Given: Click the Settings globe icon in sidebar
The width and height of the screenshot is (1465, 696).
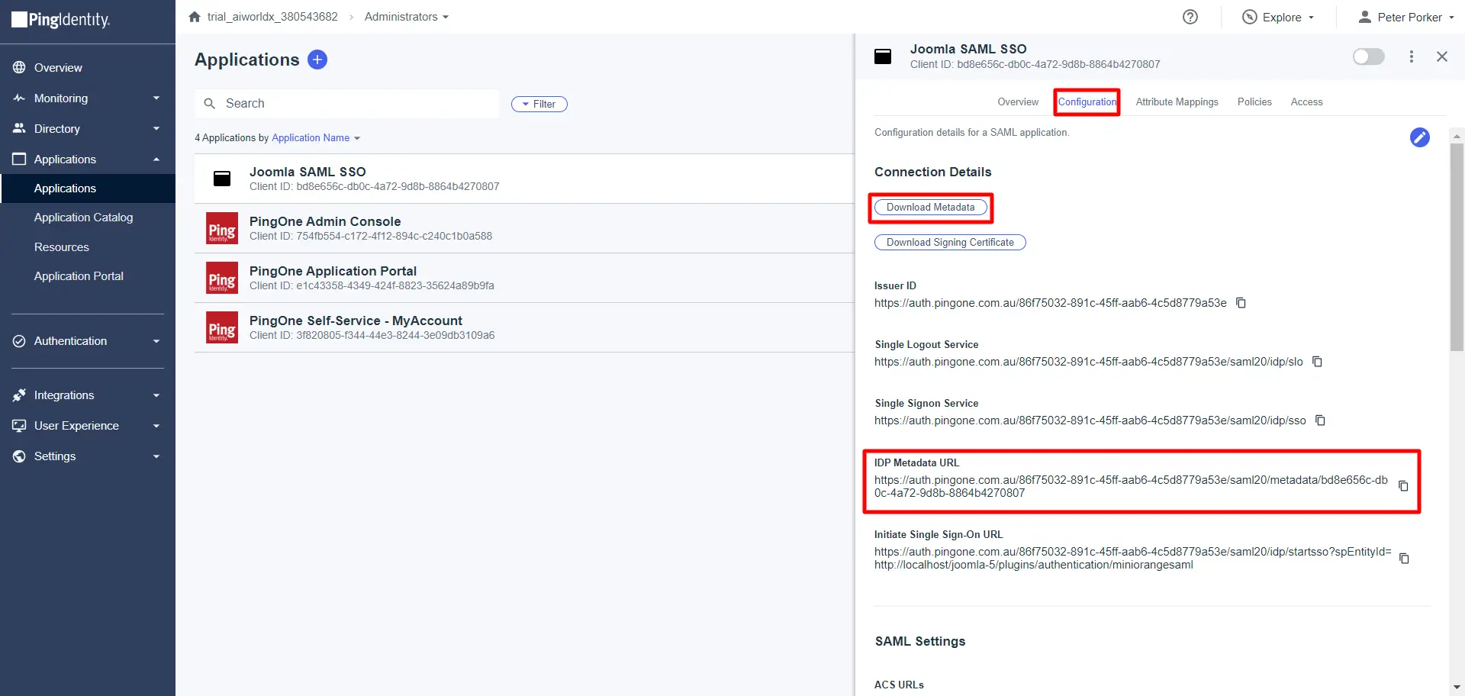Looking at the screenshot, I should (x=19, y=456).
